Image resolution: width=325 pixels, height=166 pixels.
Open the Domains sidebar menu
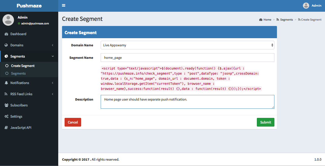tap(29, 45)
